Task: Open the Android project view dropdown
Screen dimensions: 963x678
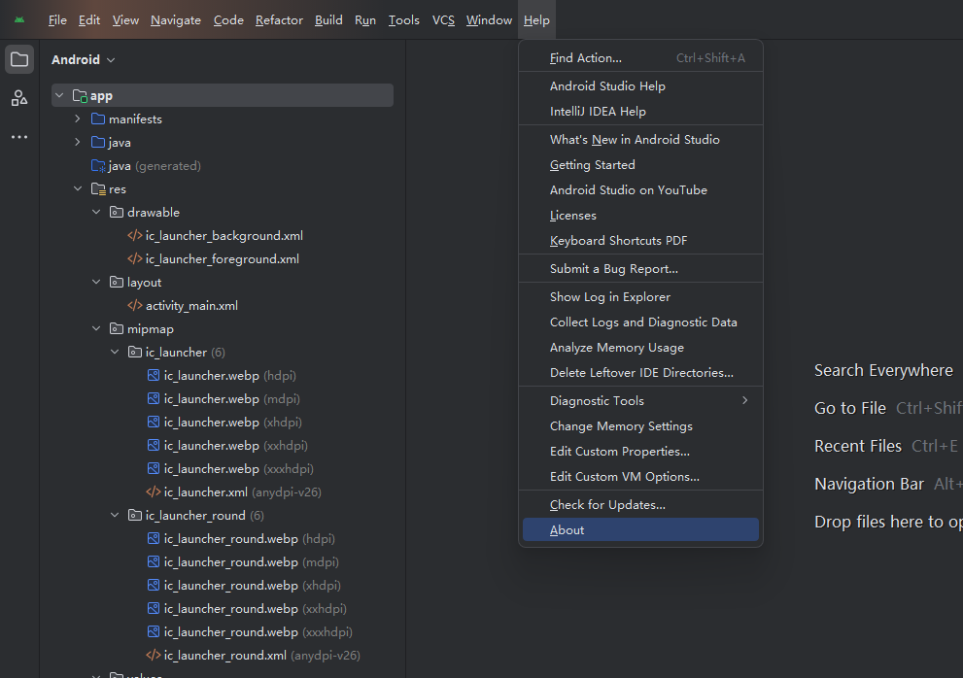Action: 84,59
